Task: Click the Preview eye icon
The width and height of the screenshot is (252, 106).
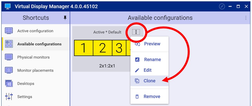Action: click(137, 44)
